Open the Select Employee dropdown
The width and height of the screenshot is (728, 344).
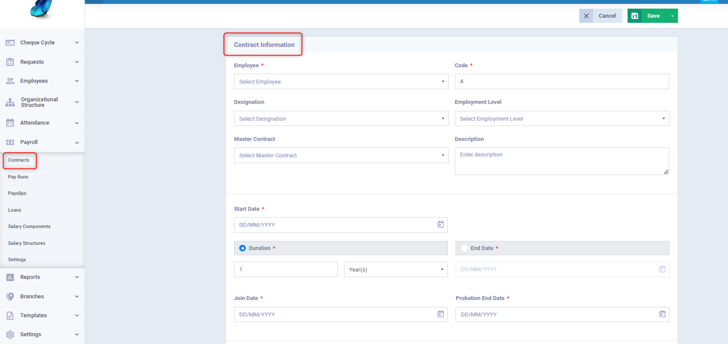click(341, 81)
